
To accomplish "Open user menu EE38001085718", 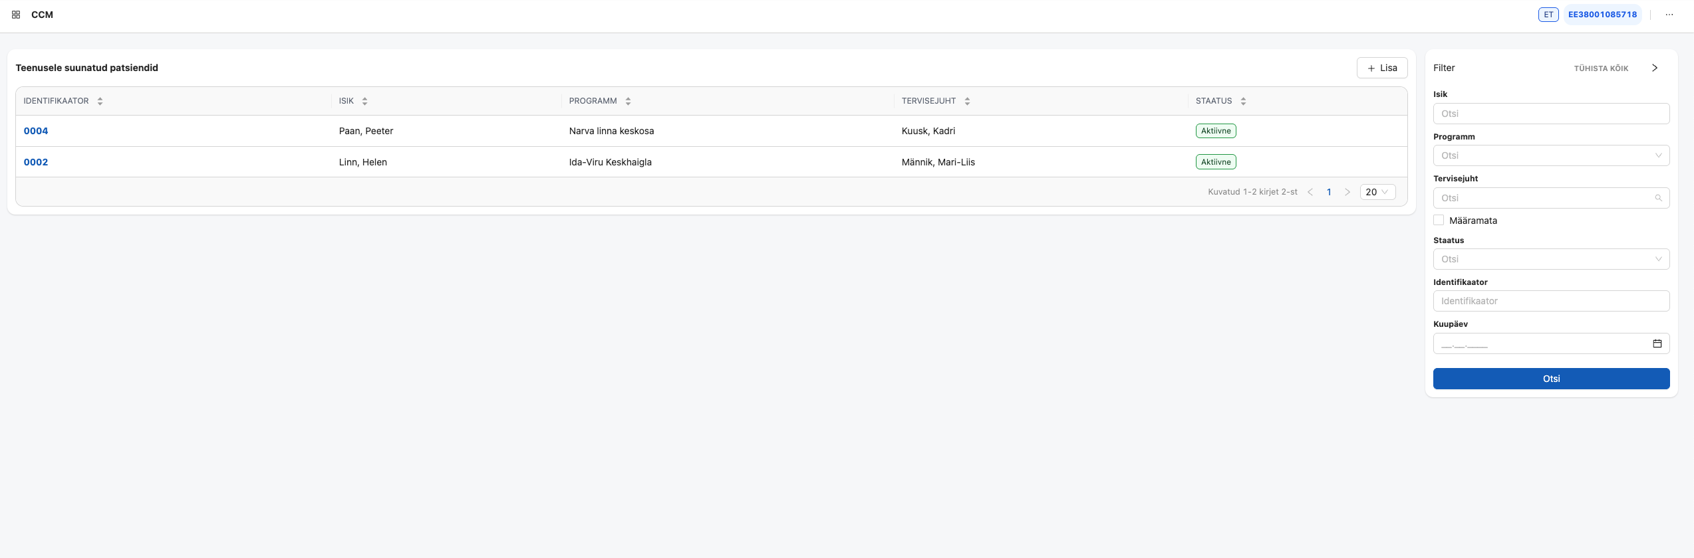I will 1602,15.
